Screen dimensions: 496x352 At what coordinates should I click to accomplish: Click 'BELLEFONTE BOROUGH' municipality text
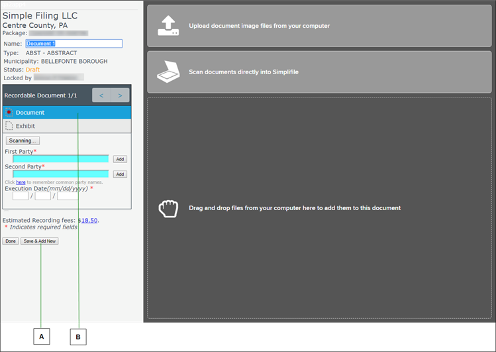pyautogui.click(x=74, y=62)
